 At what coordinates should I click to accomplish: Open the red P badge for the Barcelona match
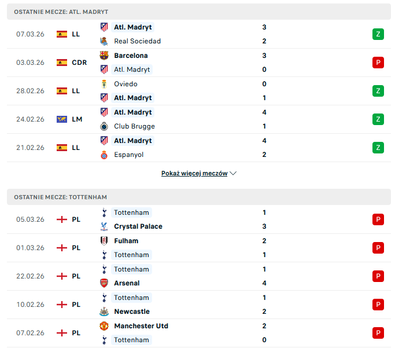point(378,63)
